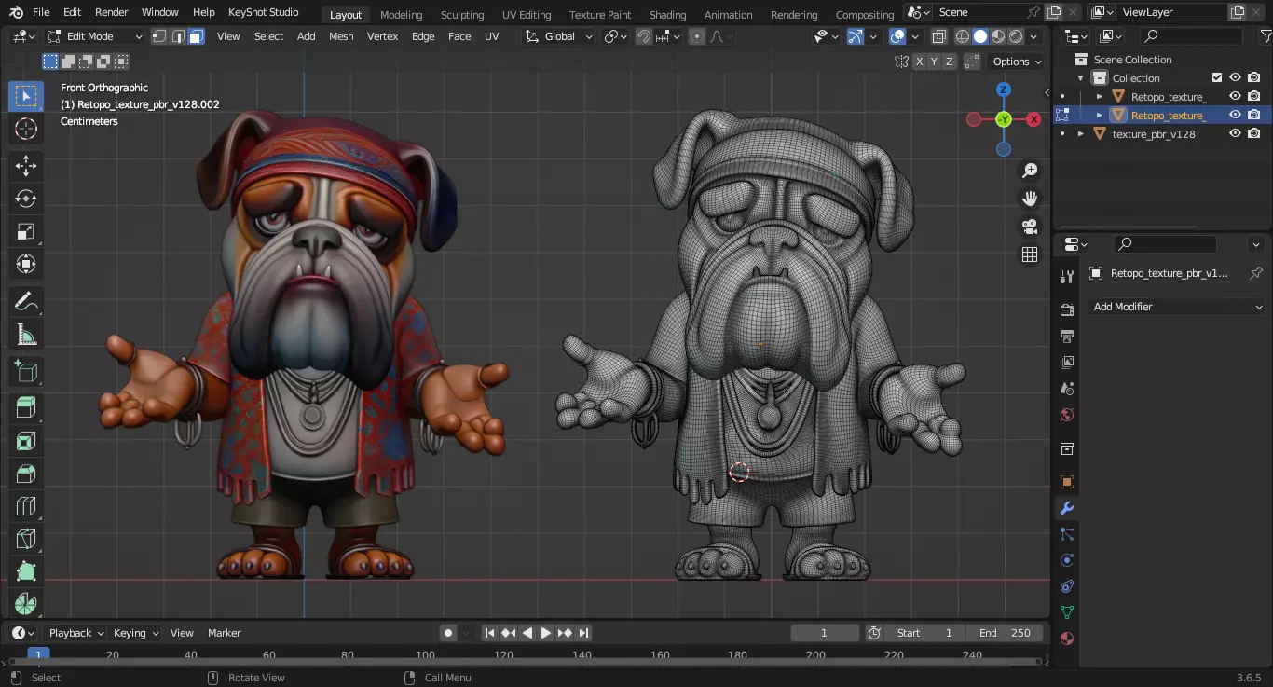Open the Edit Mode dropdown
This screenshot has width=1273, height=687.
94,36
